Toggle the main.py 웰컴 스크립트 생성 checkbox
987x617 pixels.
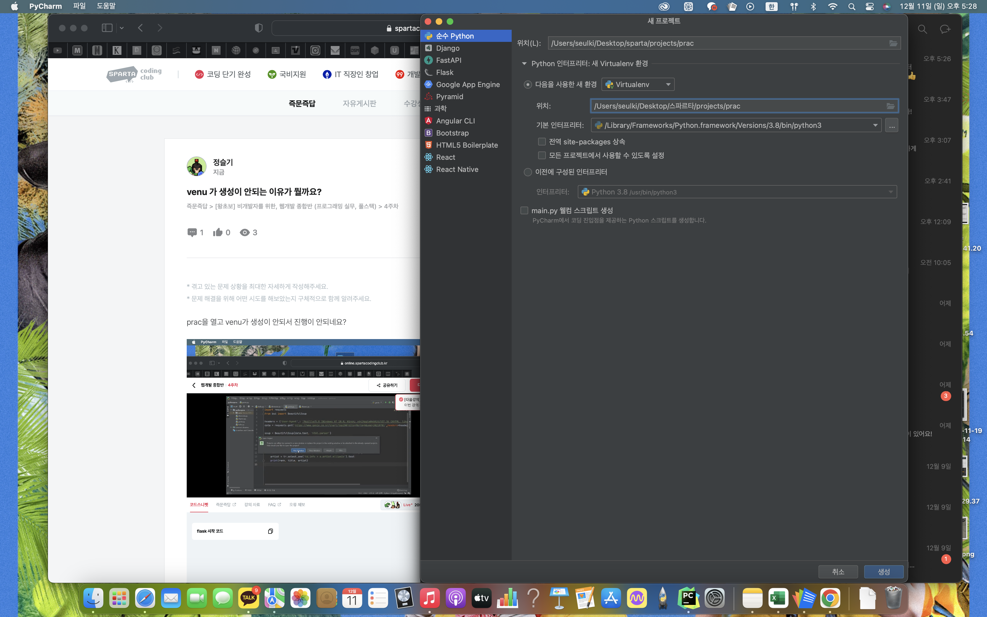point(524,210)
